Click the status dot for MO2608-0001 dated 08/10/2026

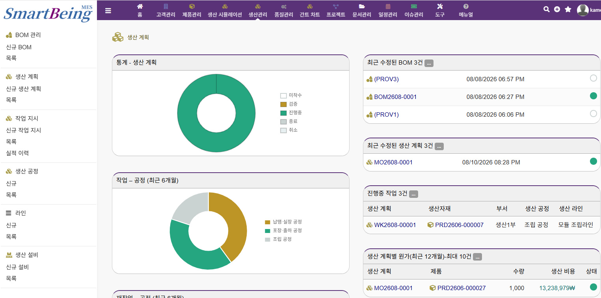tap(594, 161)
